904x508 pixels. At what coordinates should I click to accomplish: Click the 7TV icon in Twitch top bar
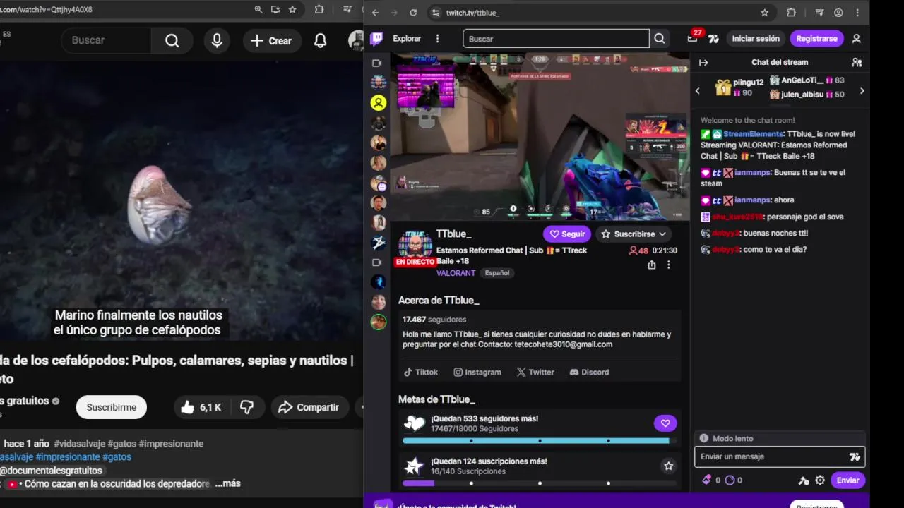pyautogui.click(x=713, y=39)
